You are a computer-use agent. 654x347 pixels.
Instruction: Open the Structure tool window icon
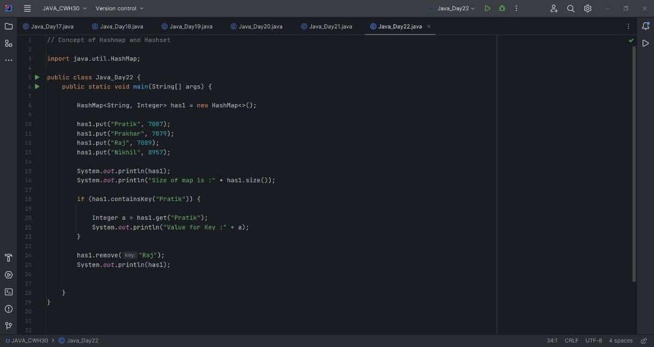tap(8, 44)
